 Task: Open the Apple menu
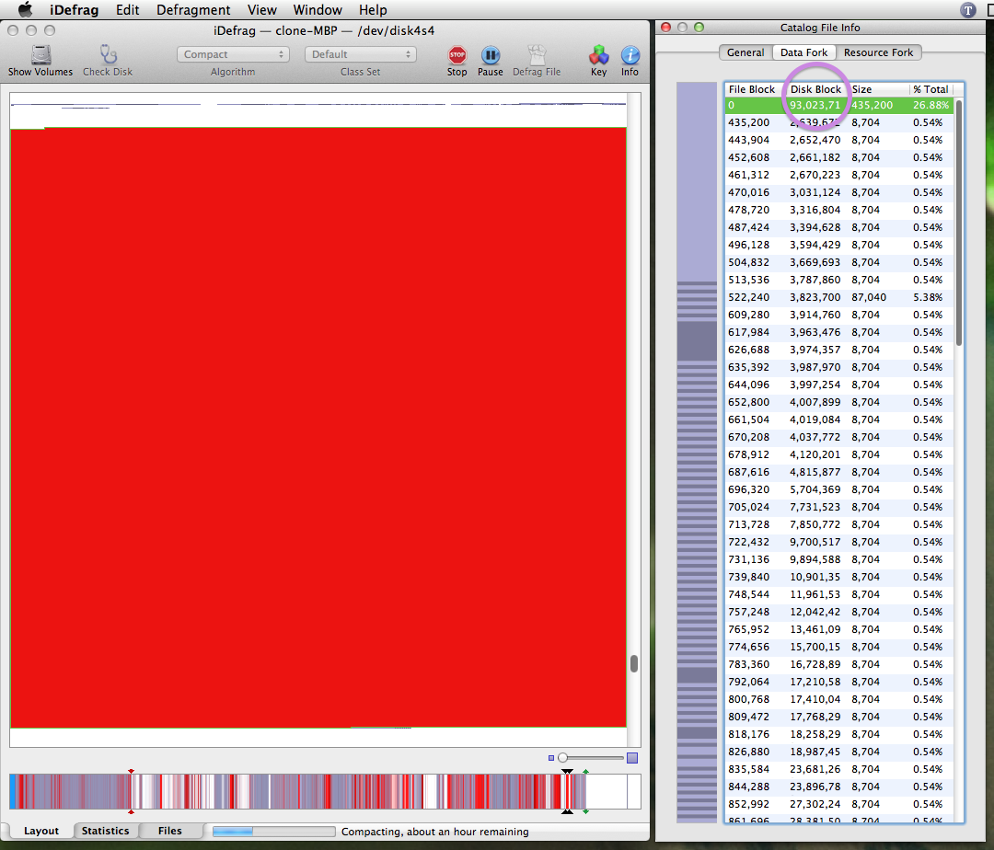[25, 9]
